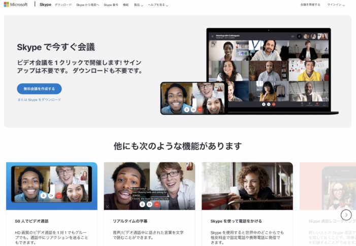Click the または Skype をダウンロード link

[x=39, y=100]
